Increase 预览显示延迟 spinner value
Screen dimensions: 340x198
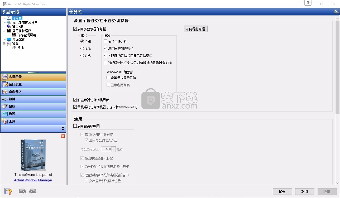[x=114, y=148]
